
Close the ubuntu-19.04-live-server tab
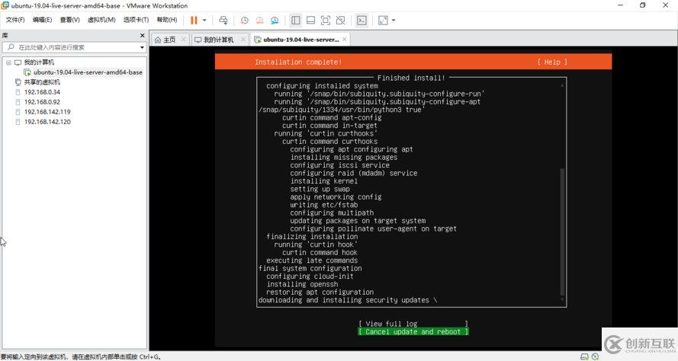pyautogui.click(x=344, y=40)
